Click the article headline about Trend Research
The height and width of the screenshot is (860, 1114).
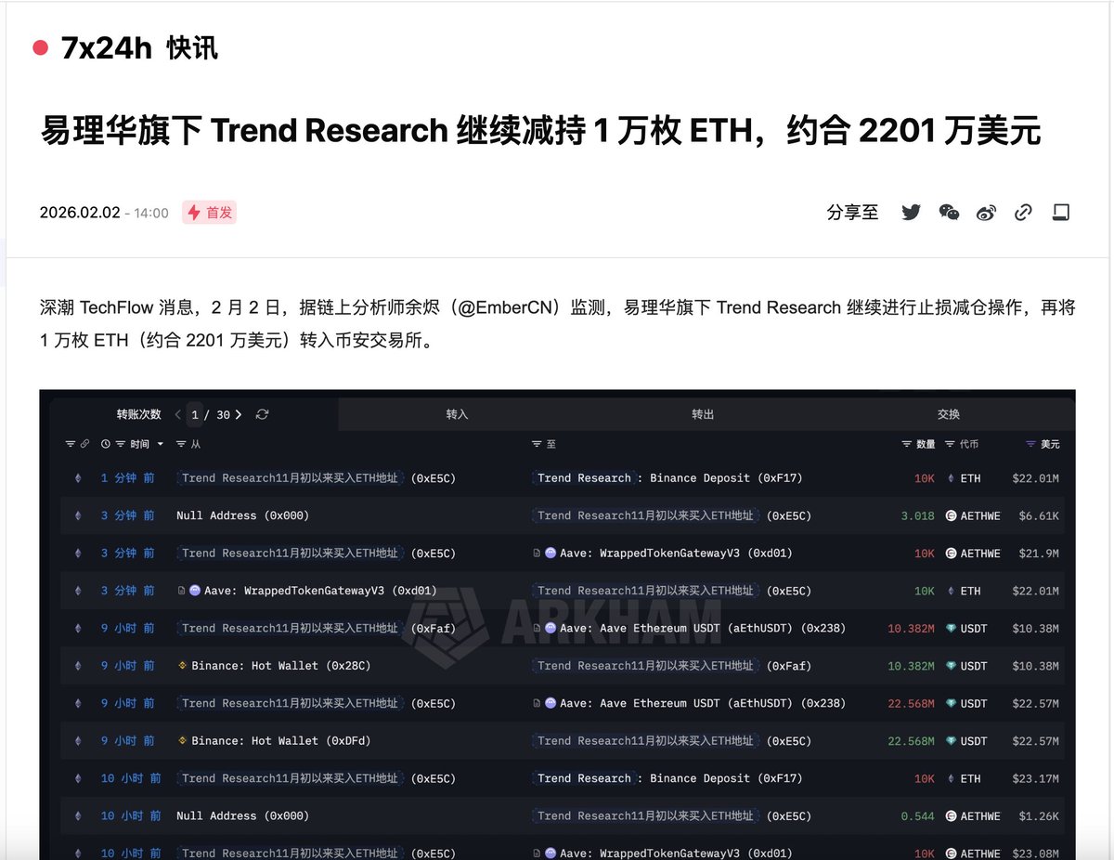[x=540, y=132]
